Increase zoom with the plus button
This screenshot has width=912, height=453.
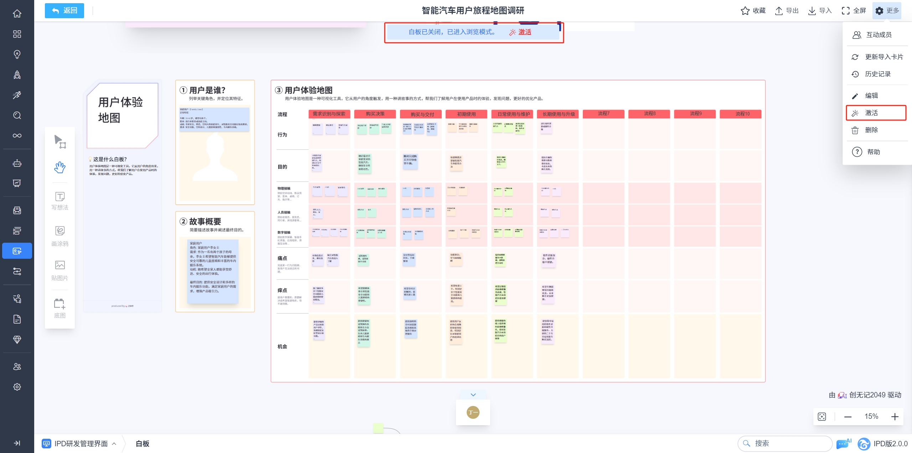[x=895, y=417]
